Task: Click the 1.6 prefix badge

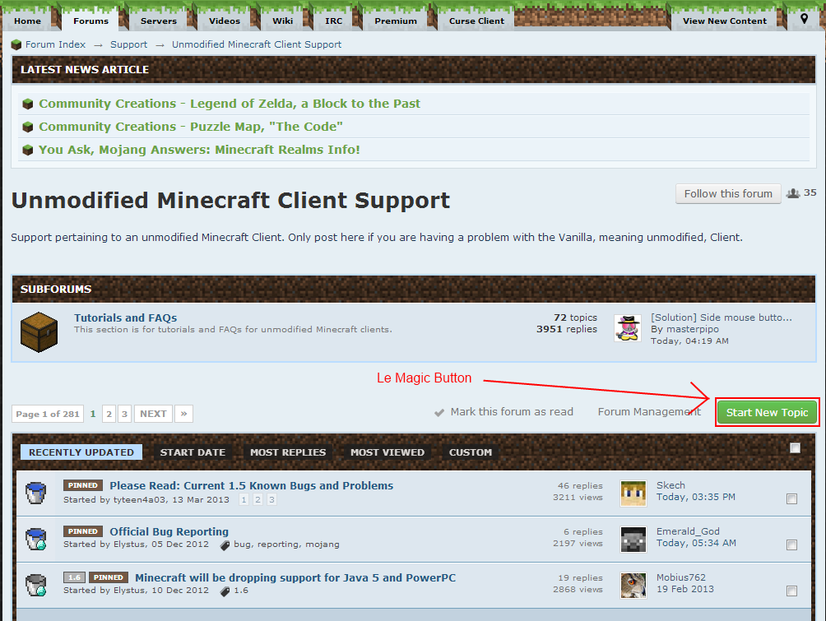Action: click(x=74, y=577)
